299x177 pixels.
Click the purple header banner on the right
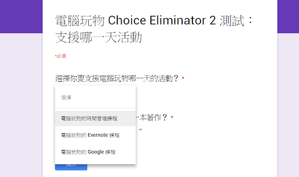[x=288, y=17]
